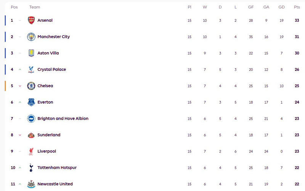This screenshot has width=305, height=191.
Task: Open the Tottenham Hotspur team link
Action: tap(57, 168)
